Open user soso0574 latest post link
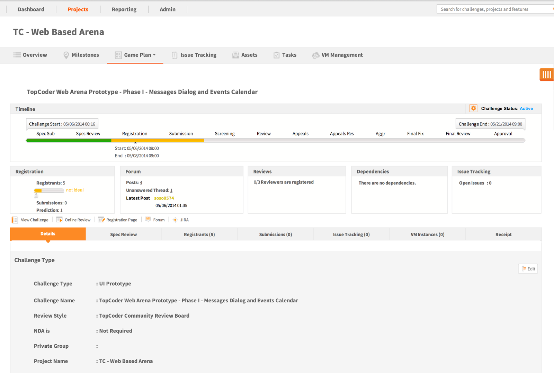554x373 pixels. click(x=164, y=198)
